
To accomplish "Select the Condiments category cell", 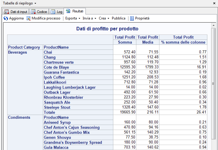I will point(19,118).
